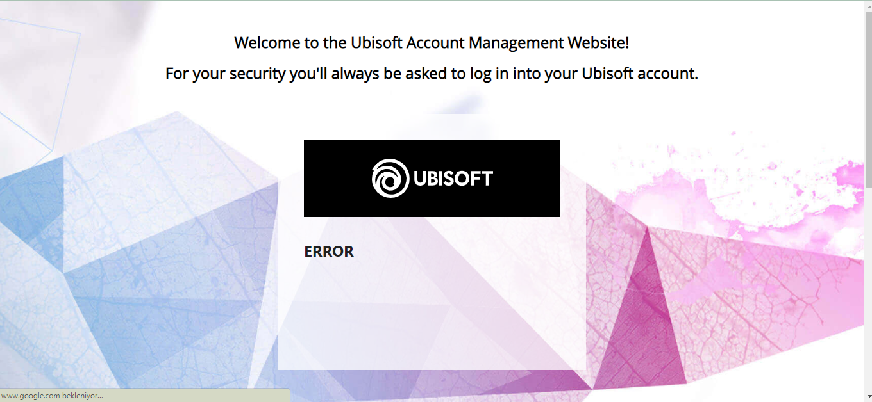Click the Ubisoft swirl logo icon

(390, 178)
